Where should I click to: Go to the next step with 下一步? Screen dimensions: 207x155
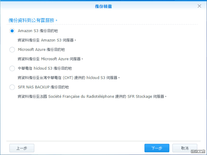tap(157, 148)
